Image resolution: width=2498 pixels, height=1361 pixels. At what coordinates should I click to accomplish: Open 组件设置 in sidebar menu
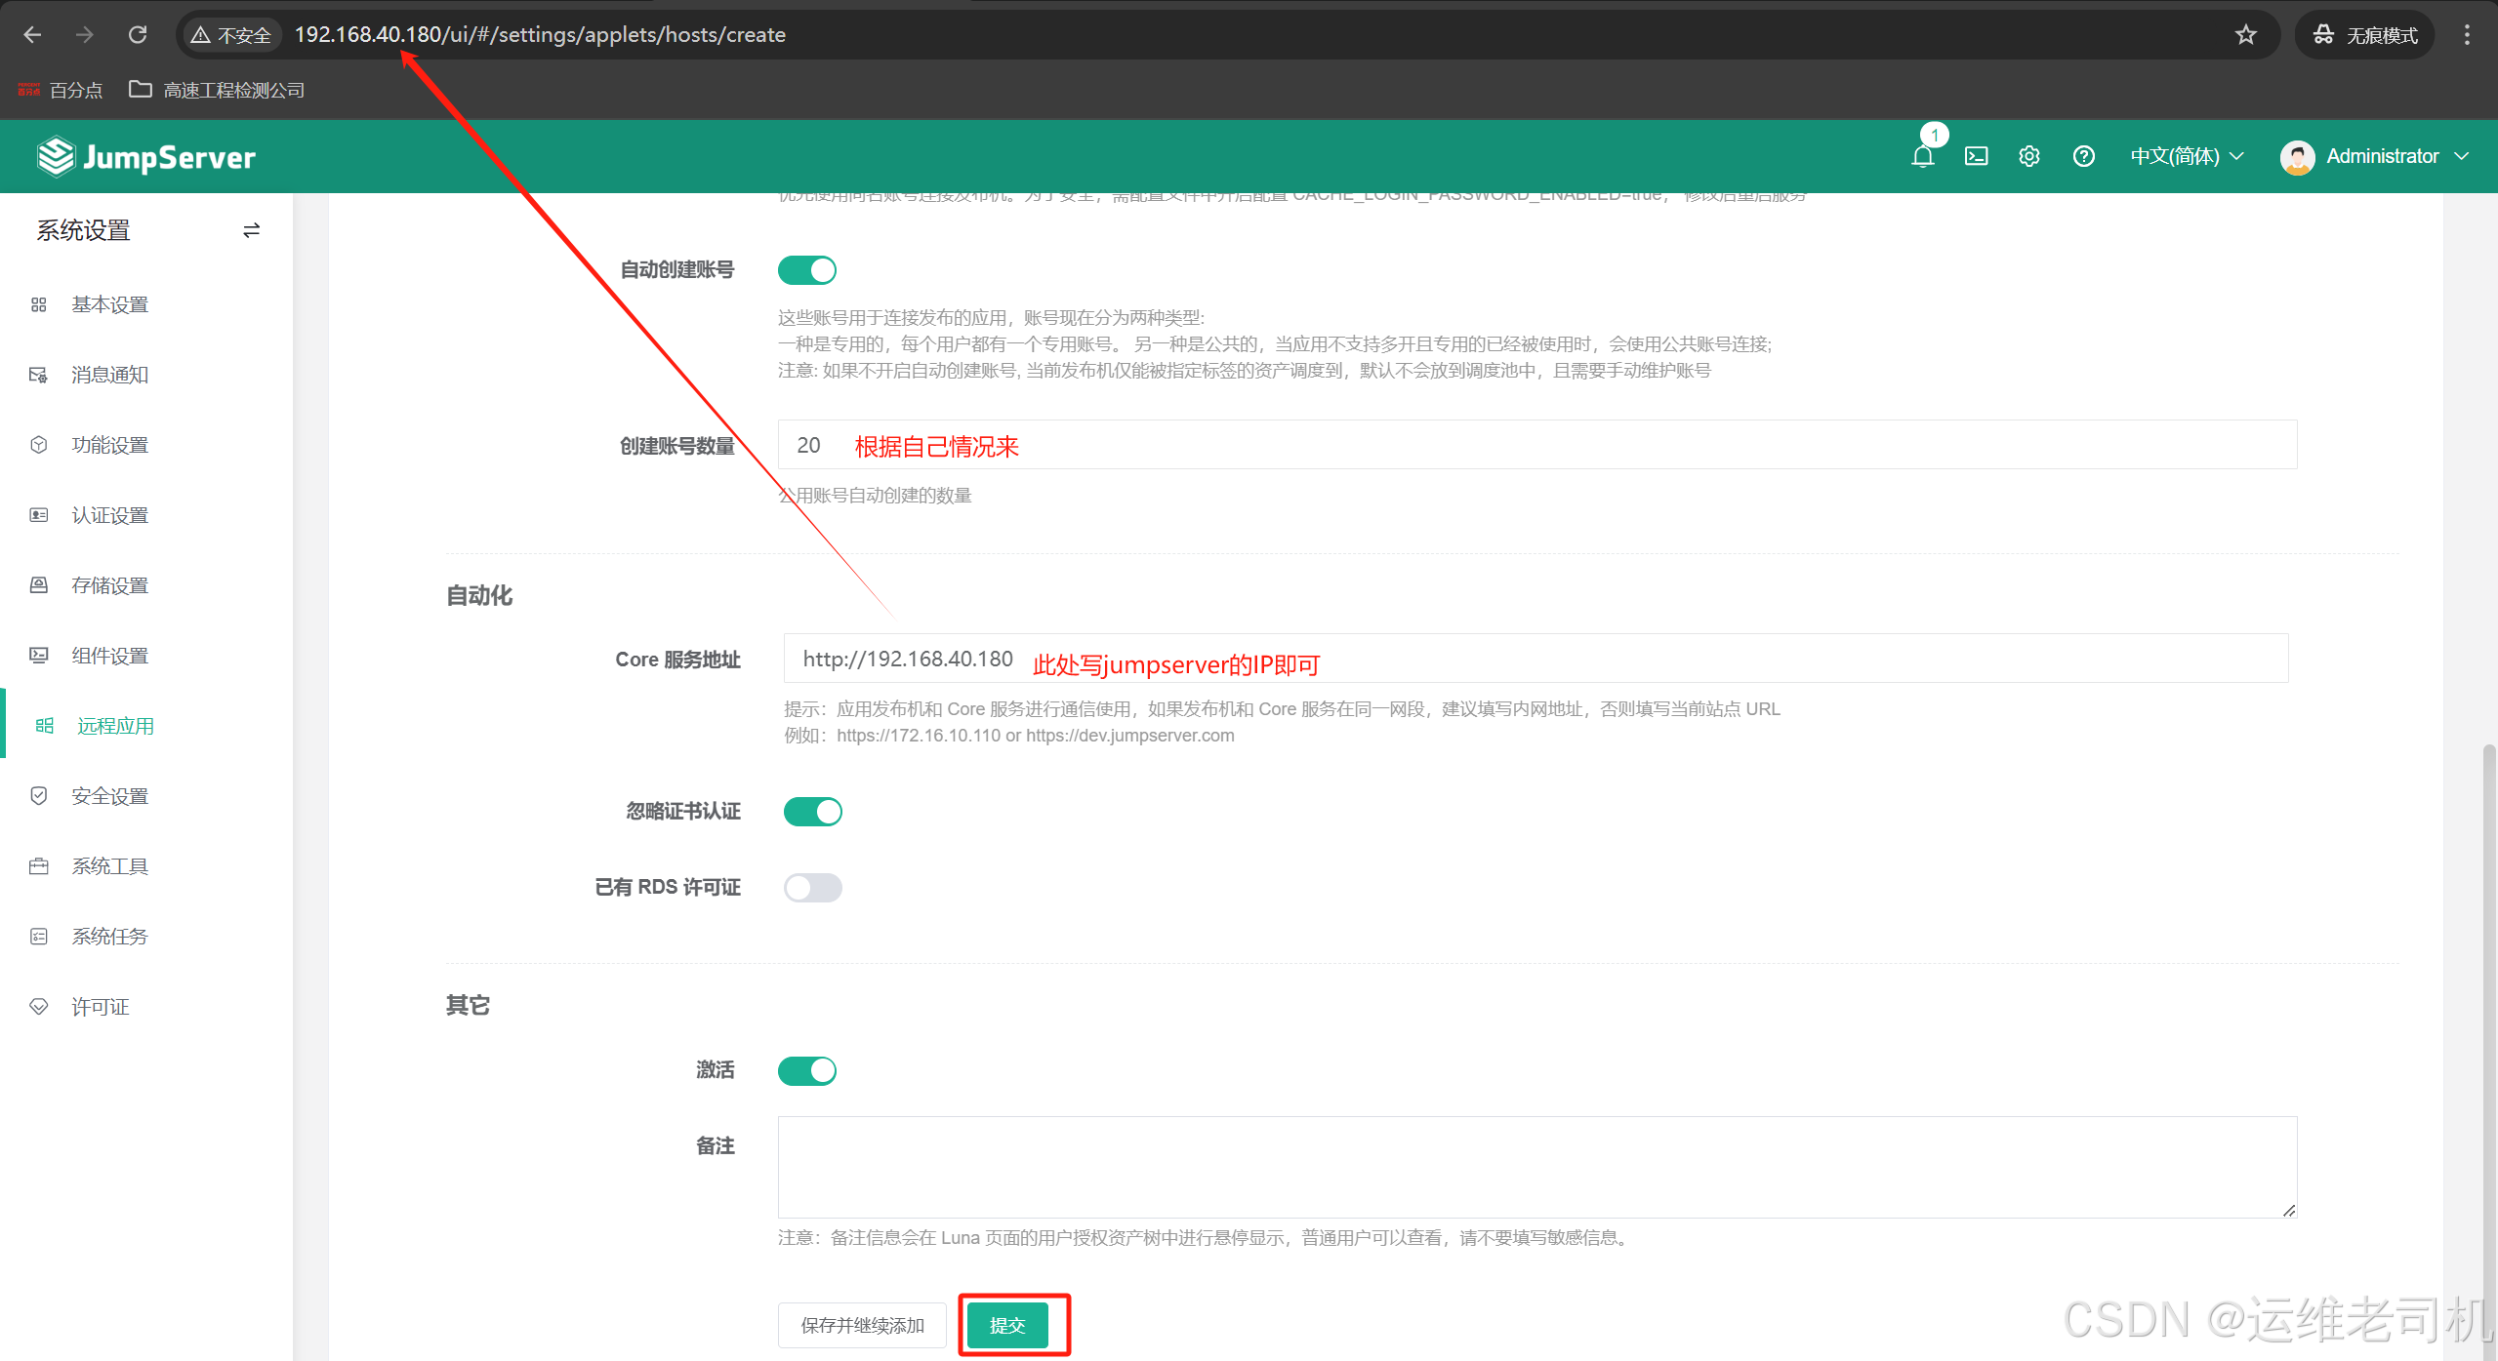click(x=109, y=656)
